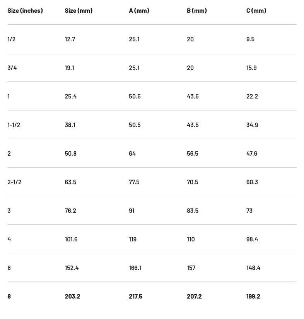Click the 1-1/2 inch row label
This screenshot has width=304, height=319.
point(14,125)
